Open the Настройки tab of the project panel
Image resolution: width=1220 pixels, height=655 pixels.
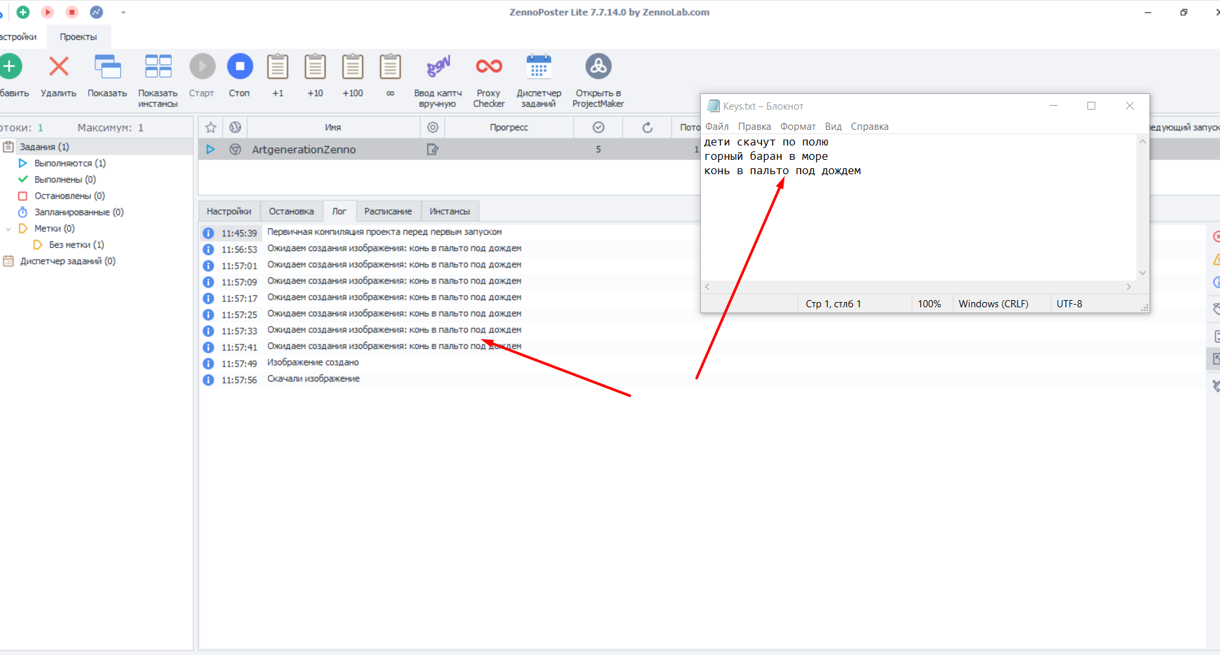click(229, 211)
